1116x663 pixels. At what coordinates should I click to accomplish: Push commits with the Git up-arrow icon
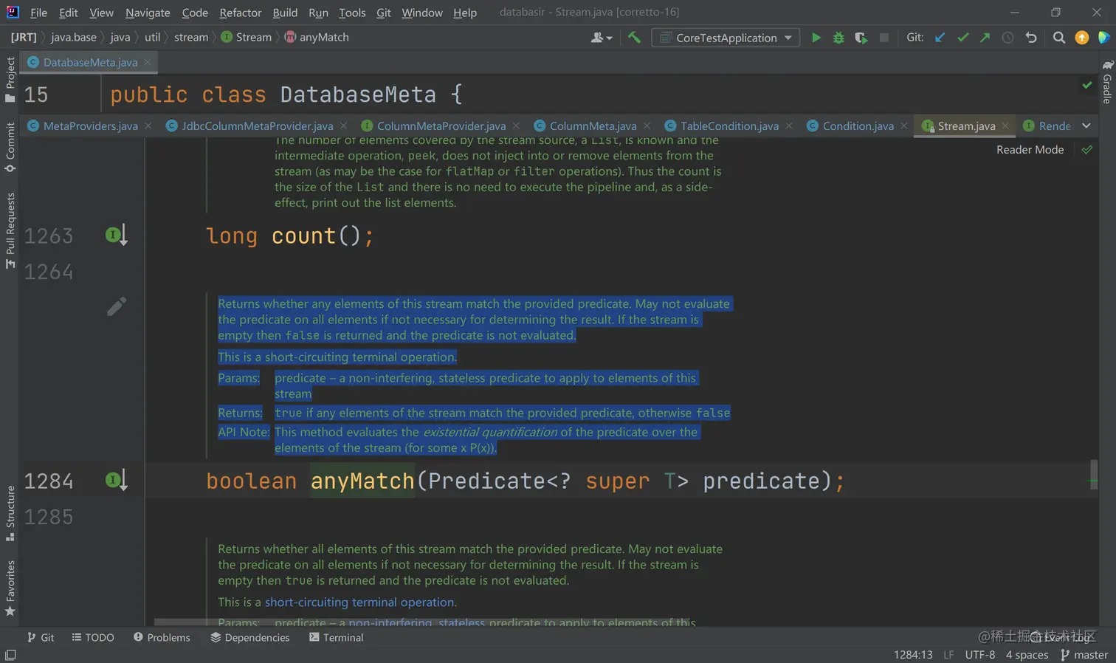[x=985, y=38]
